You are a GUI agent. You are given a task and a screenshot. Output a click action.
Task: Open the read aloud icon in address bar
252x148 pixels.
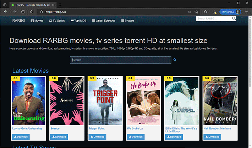coord(189,12)
